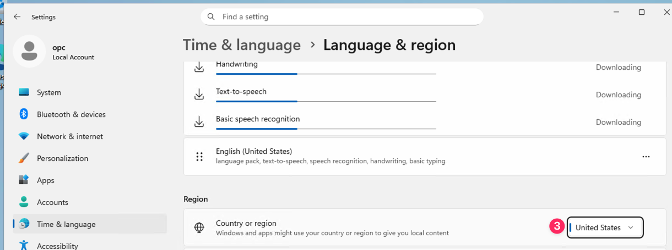Click the Country or region globe icon
This screenshot has height=250, width=672.
click(x=199, y=227)
